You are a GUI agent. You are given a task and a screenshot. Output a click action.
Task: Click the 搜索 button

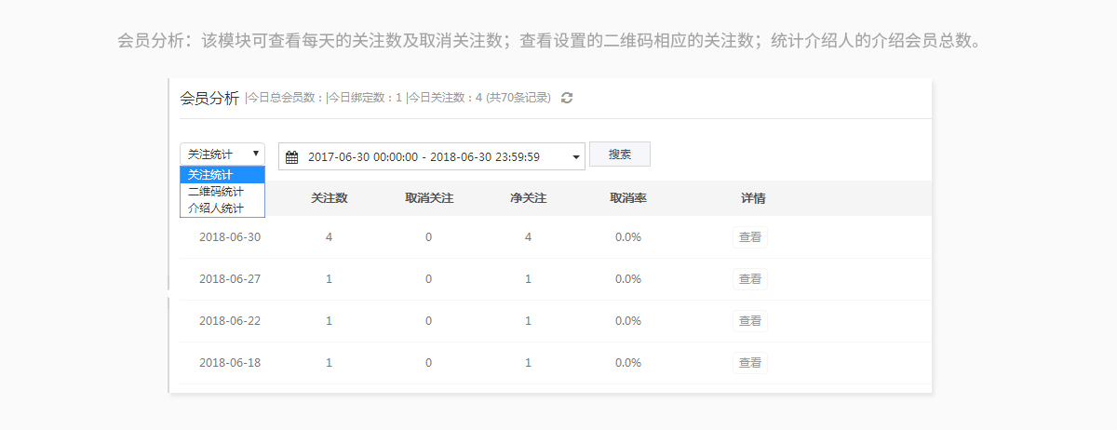click(620, 155)
